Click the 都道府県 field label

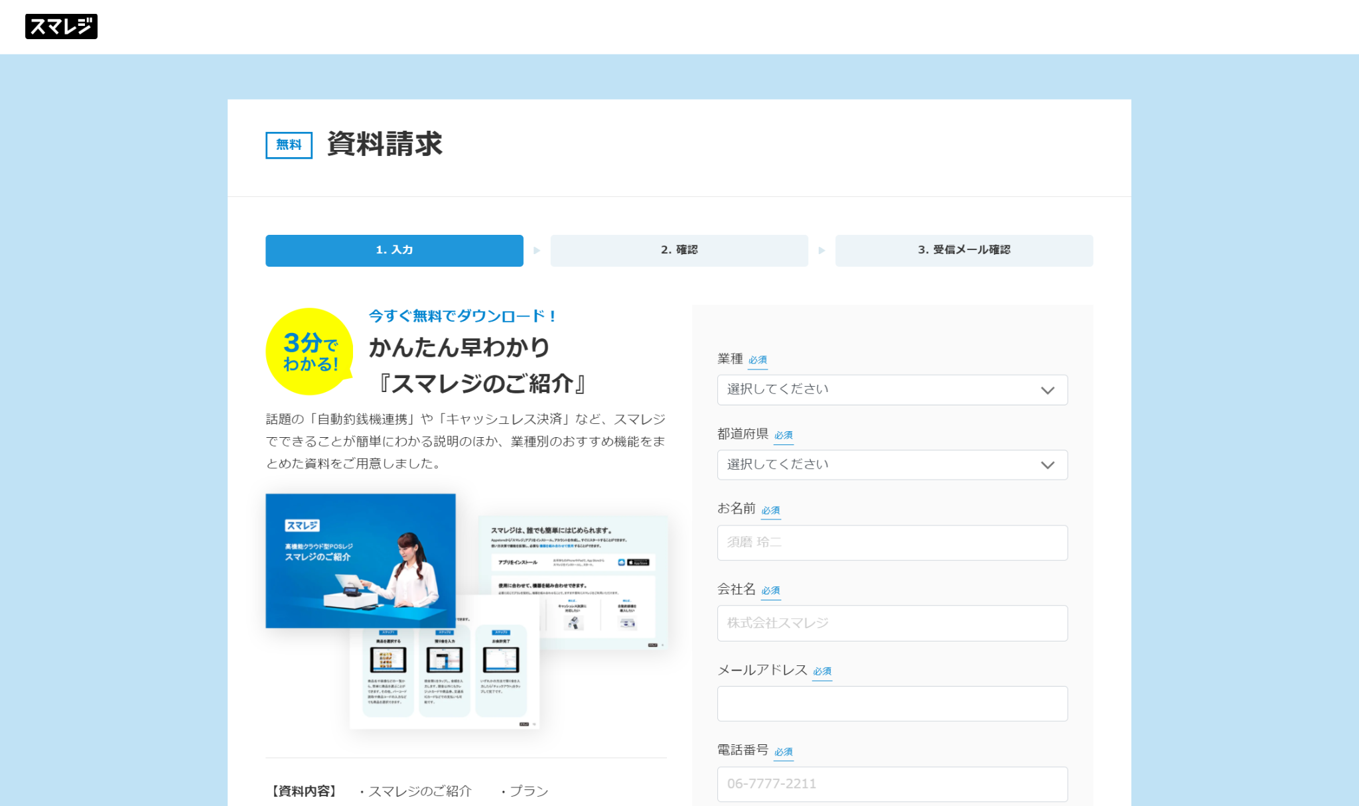pos(743,434)
